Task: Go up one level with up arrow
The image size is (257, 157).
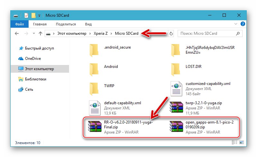Action: pyautogui.click(x=40, y=33)
